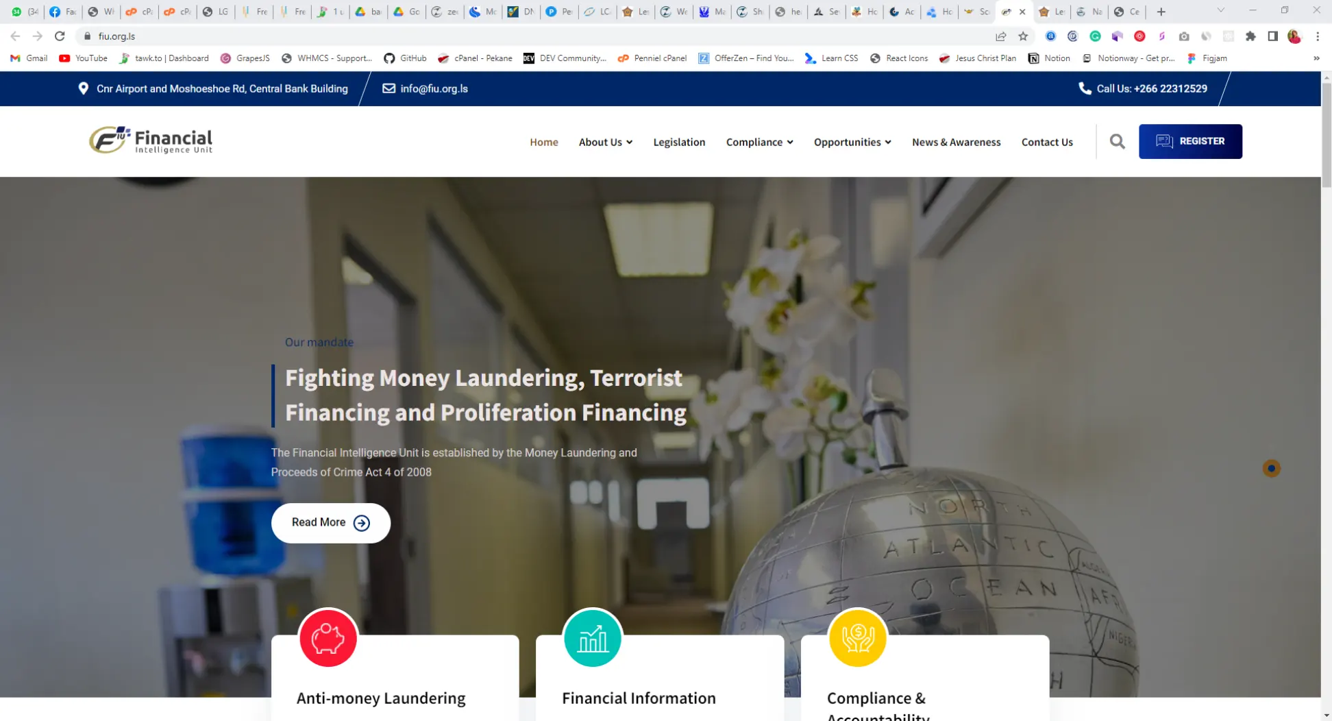Screen dimensions: 1332x721
Task: Bookmark this page with the star icon
Action: 1023,36
